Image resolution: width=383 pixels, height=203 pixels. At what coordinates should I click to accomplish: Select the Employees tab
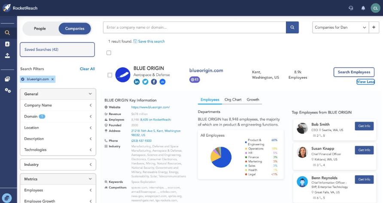pyautogui.click(x=210, y=100)
